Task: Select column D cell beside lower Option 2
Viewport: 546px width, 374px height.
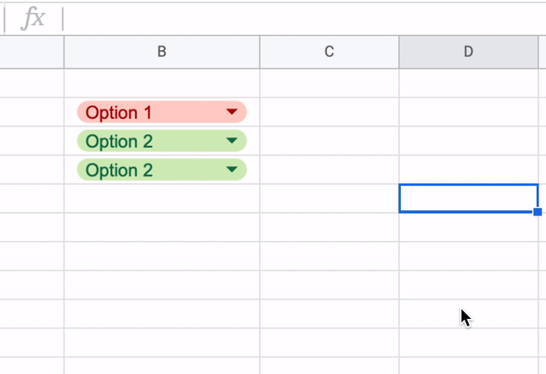Action: [468, 170]
